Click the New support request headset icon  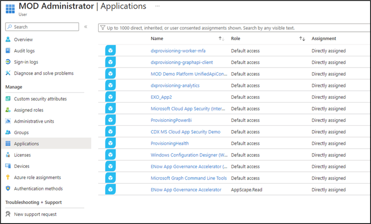(8, 214)
